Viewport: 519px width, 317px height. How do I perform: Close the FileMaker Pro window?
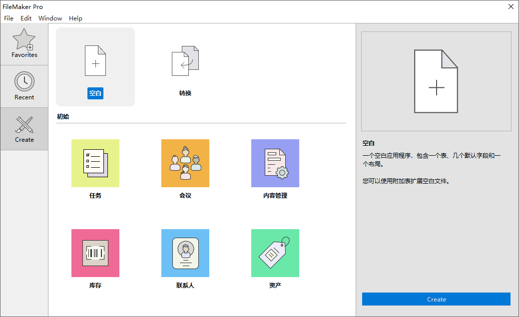click(x=511, y=6)
